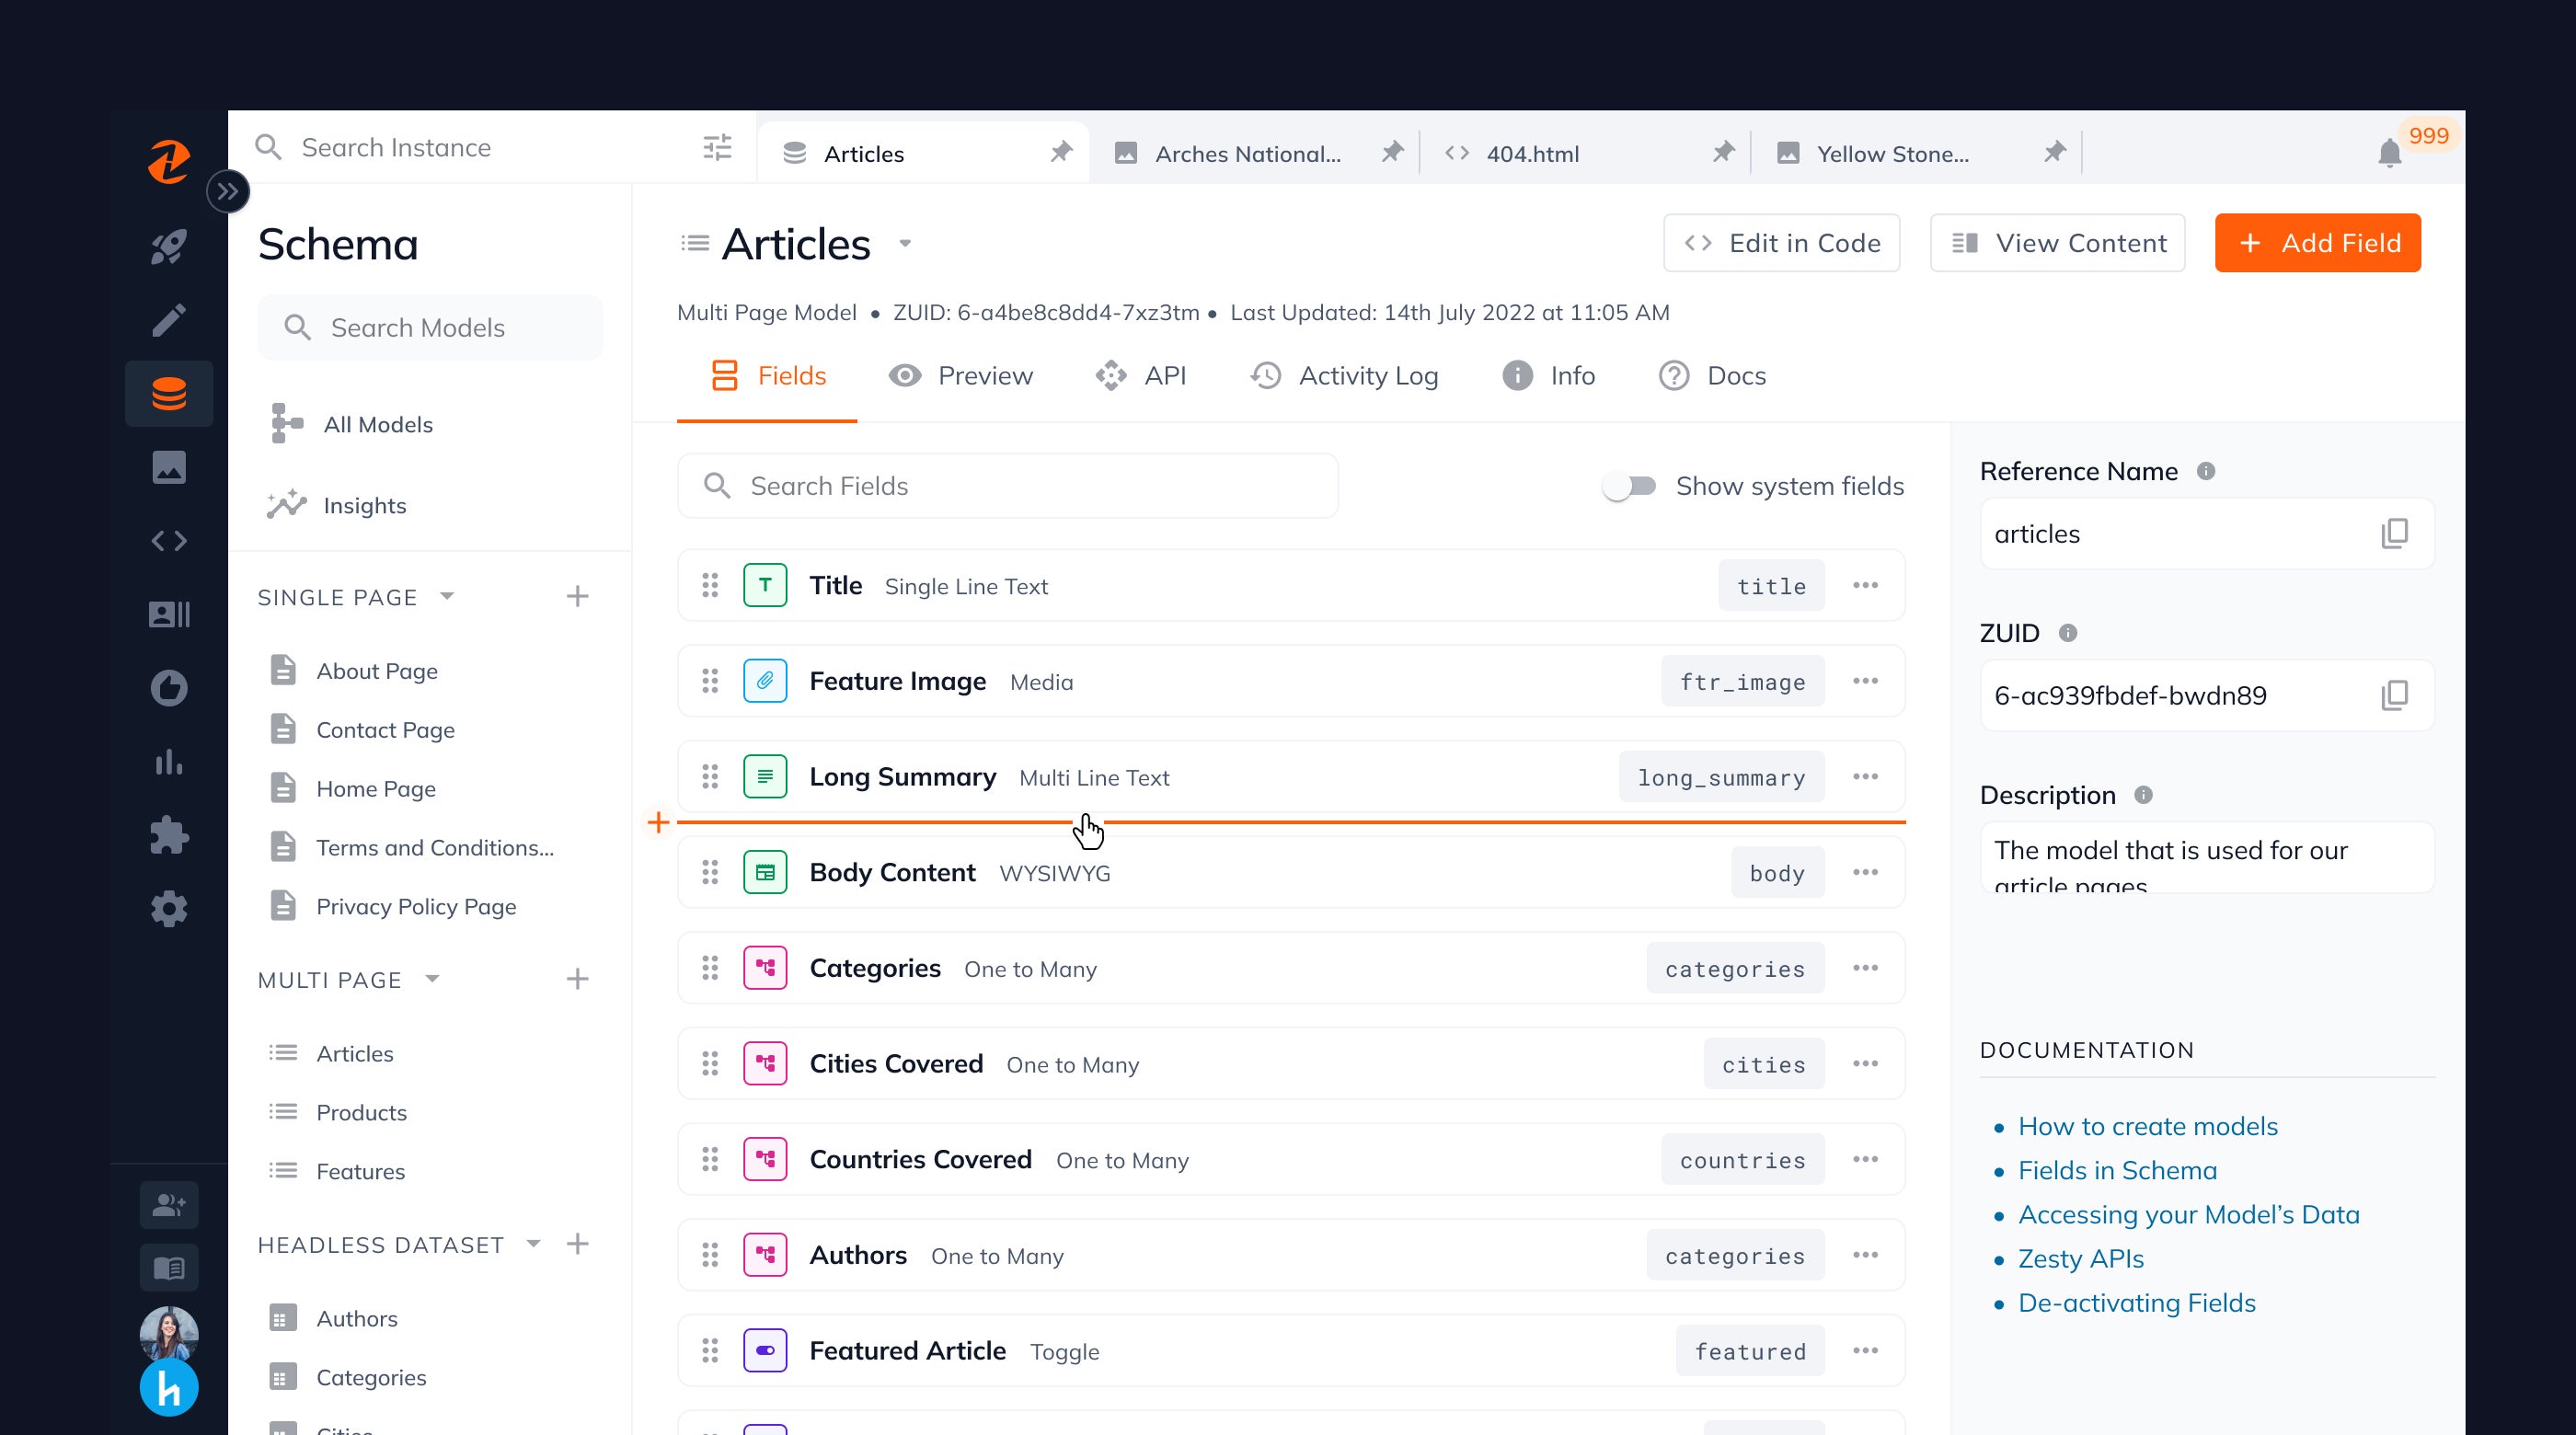The height and width of the screenshot is (1435, 2576).
Task: Select the Rocket/deploy icon in sidebar
Action: point(171,247)
